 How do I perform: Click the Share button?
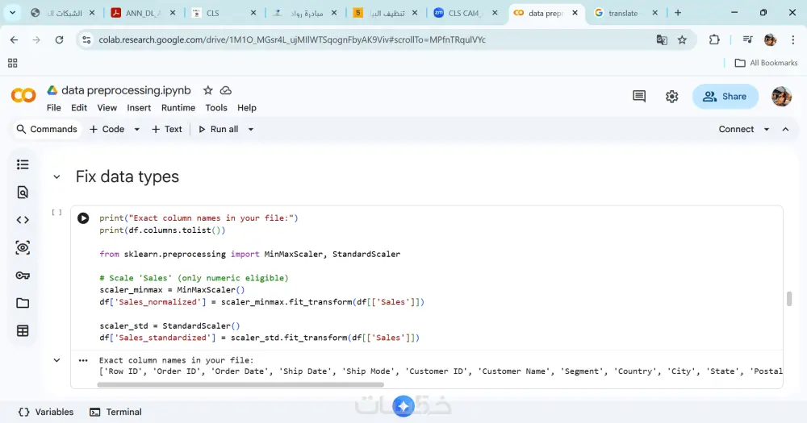[725, 96]
